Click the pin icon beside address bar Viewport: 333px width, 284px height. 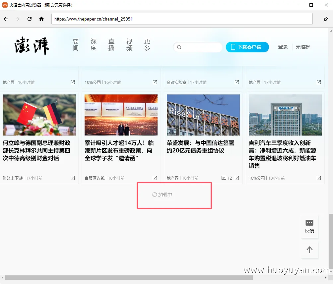pos(326,19)
